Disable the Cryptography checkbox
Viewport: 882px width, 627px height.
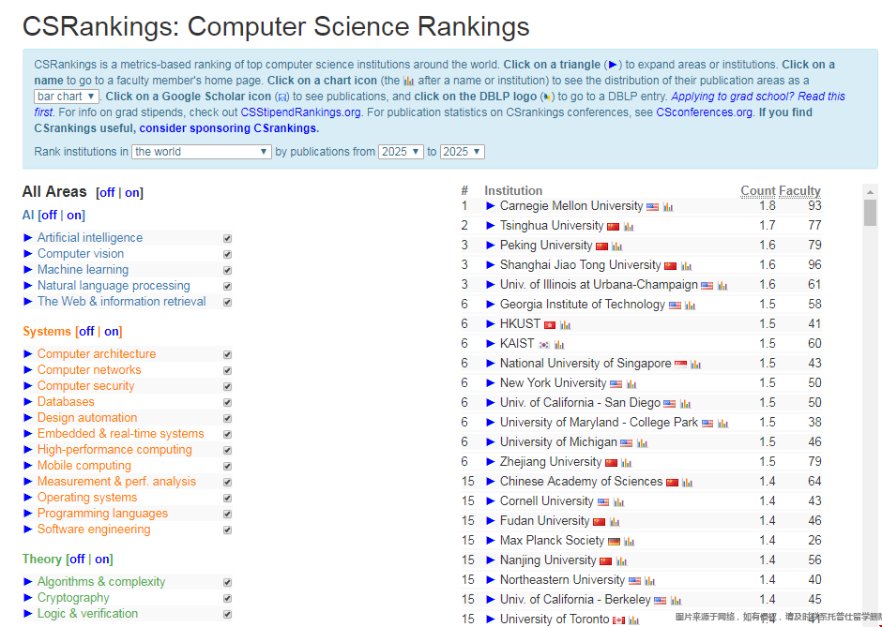coord(227,599)
